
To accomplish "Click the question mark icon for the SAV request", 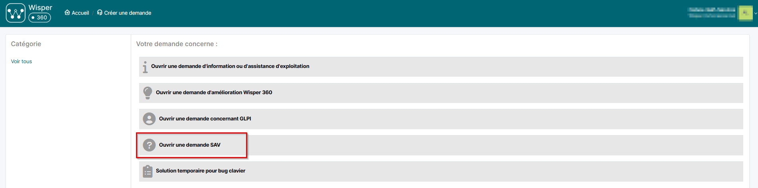I will [x=149, y=145].
